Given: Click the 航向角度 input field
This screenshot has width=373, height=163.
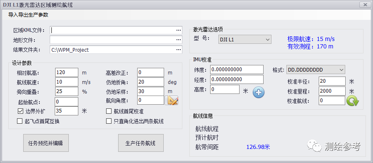Looking at the screenshot, I should (x=151, y=100).
